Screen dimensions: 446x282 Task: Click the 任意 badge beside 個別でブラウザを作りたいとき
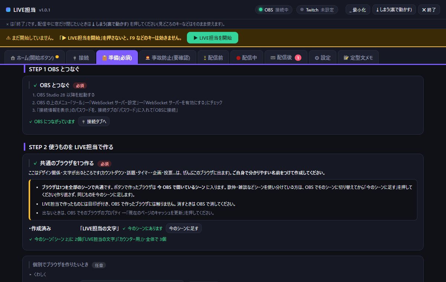click(99, 265)
